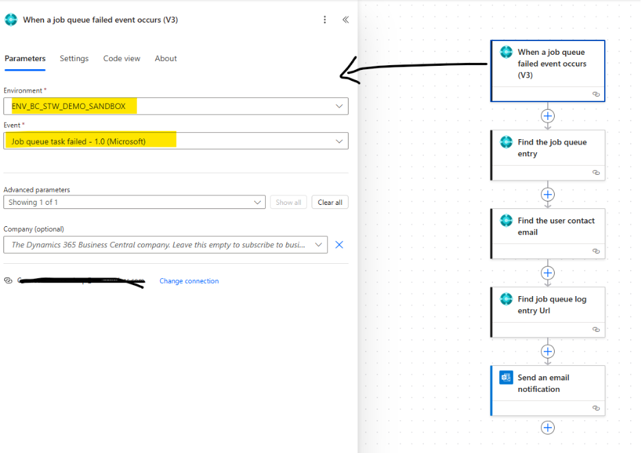This screenshot has height=453, width=641.
Task: Click the copy icon on Find the job queue entry card
Action: [x=596, y=173]
